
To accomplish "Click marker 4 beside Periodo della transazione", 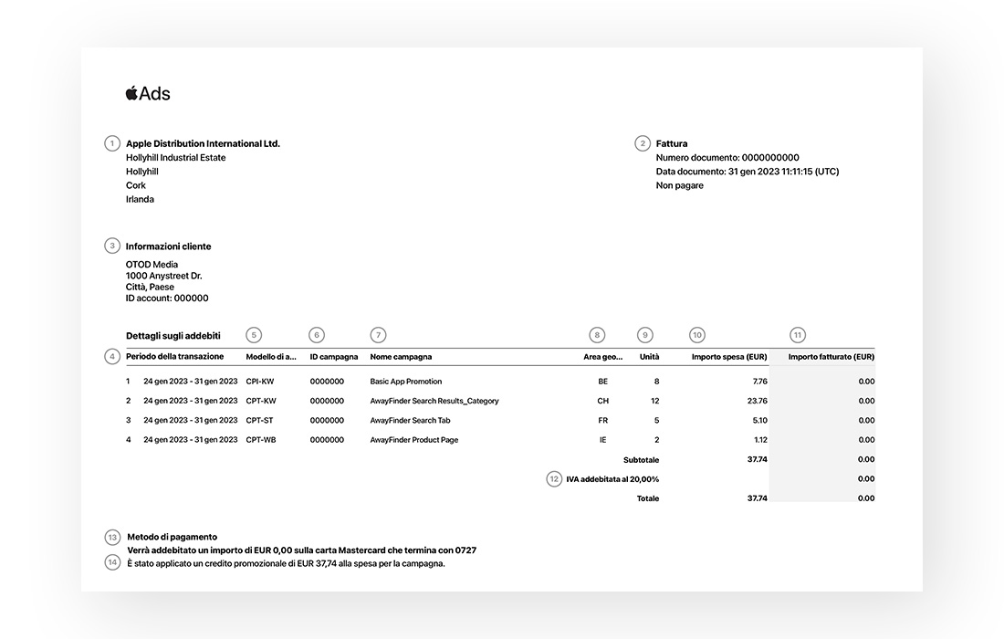I will coord(112,356).
